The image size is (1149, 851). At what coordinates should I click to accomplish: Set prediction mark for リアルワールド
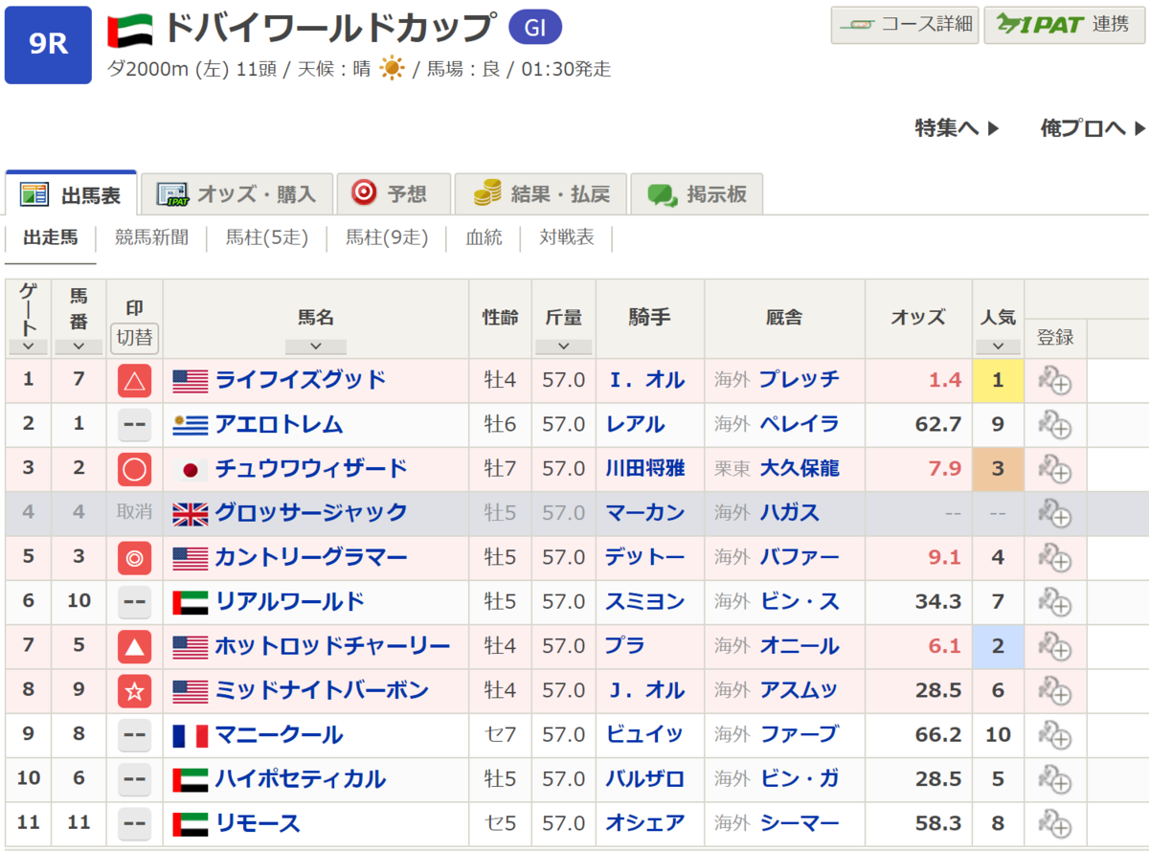pyautogui.click(x=135, y=602)
